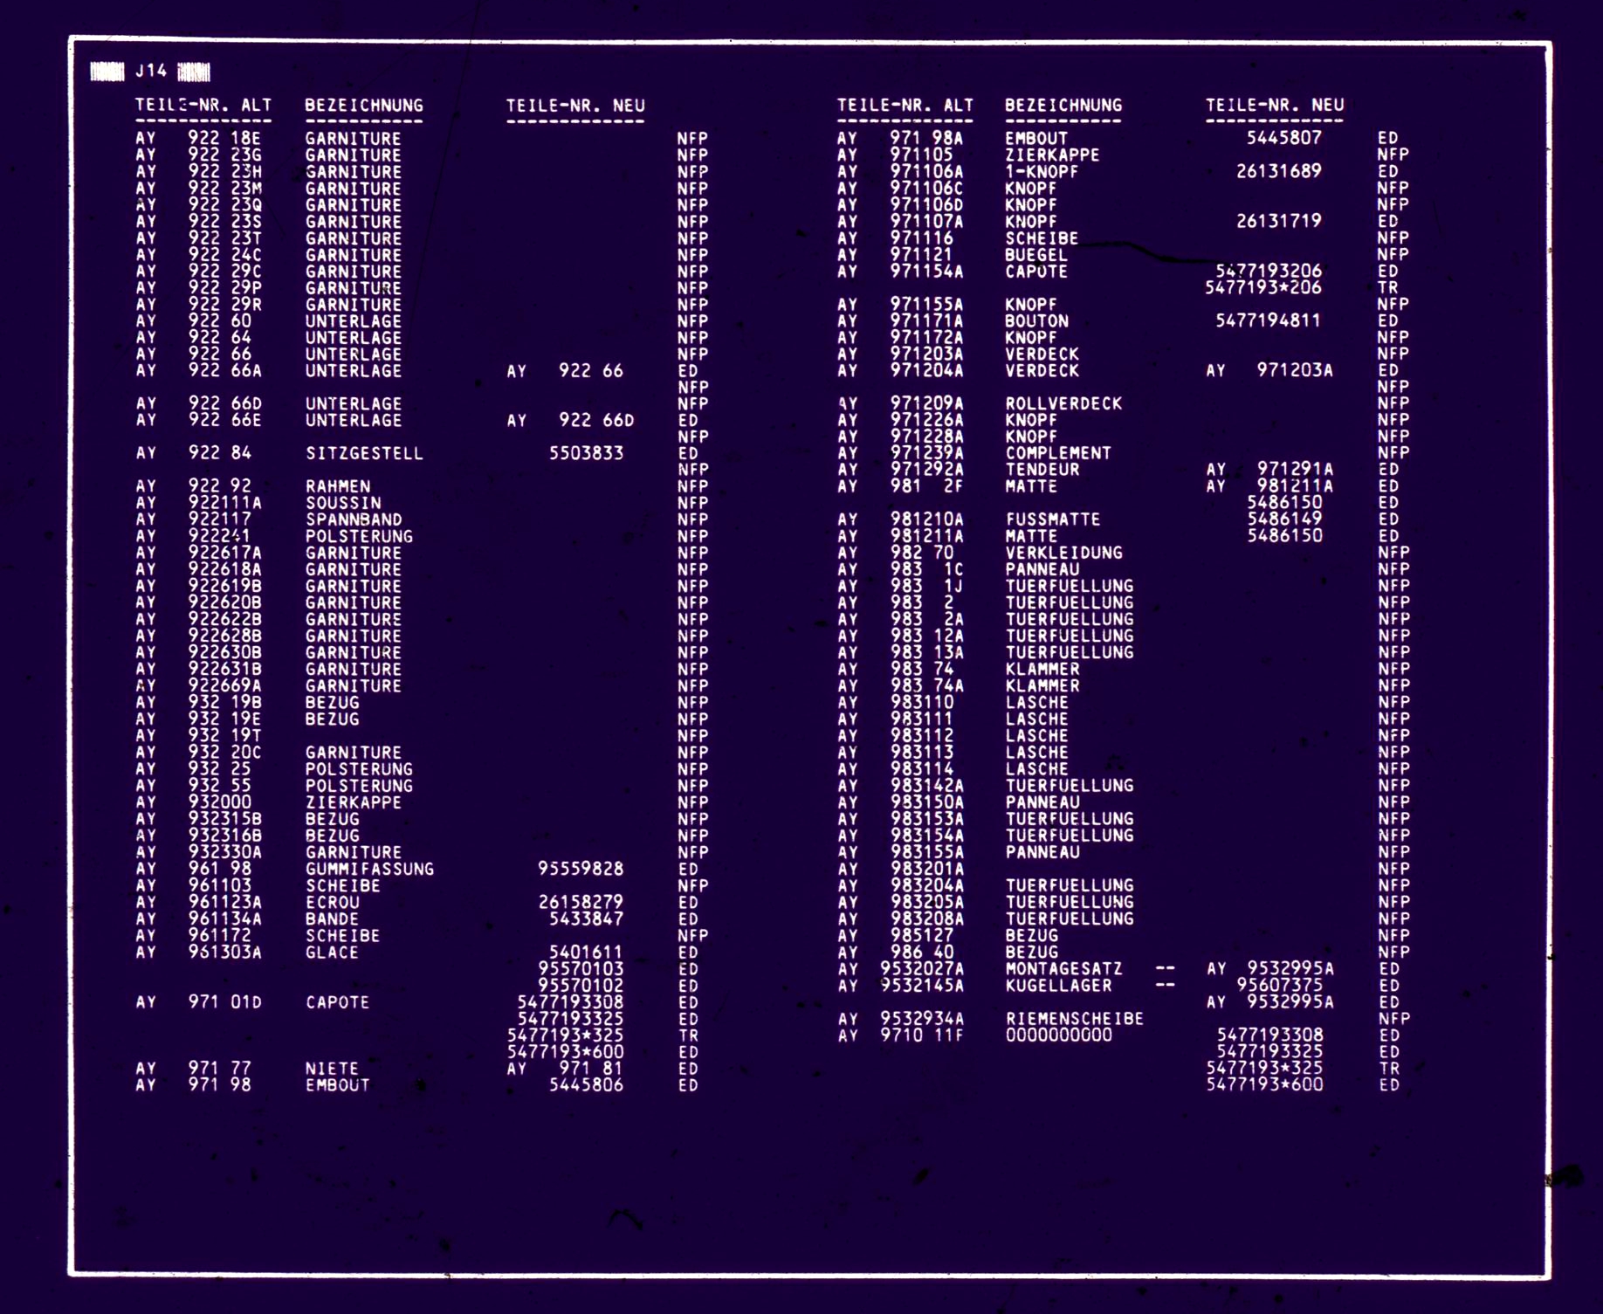Select new part number 95570103

581,969
